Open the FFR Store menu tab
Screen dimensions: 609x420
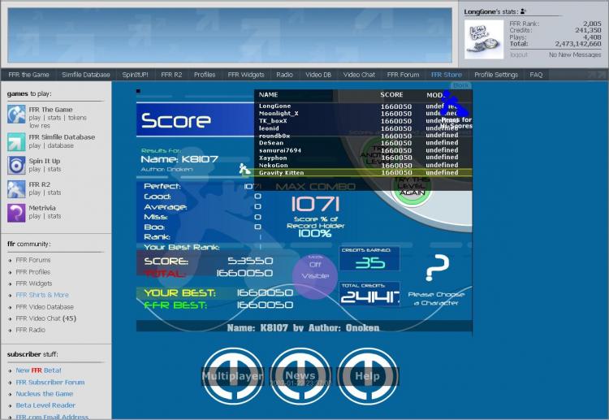(x=446, y=75)
